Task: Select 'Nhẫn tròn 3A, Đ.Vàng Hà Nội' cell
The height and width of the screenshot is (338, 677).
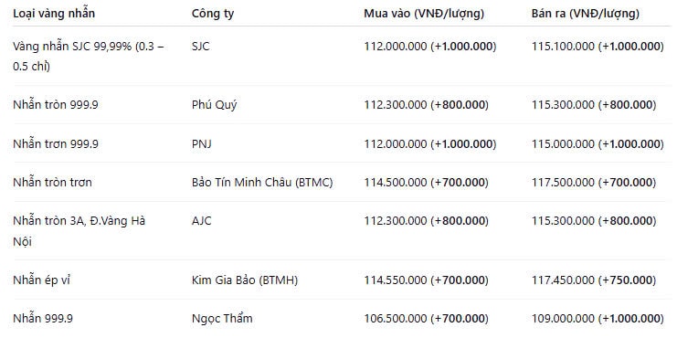Action: tap(79, 231)
